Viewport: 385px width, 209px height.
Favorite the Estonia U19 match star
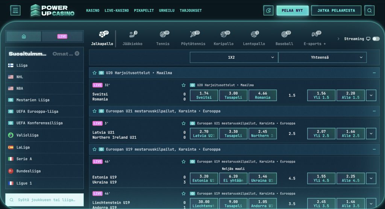tap(183, 162)
